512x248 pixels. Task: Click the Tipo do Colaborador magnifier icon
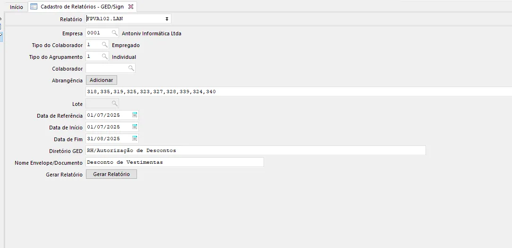(x=104, y=45)
